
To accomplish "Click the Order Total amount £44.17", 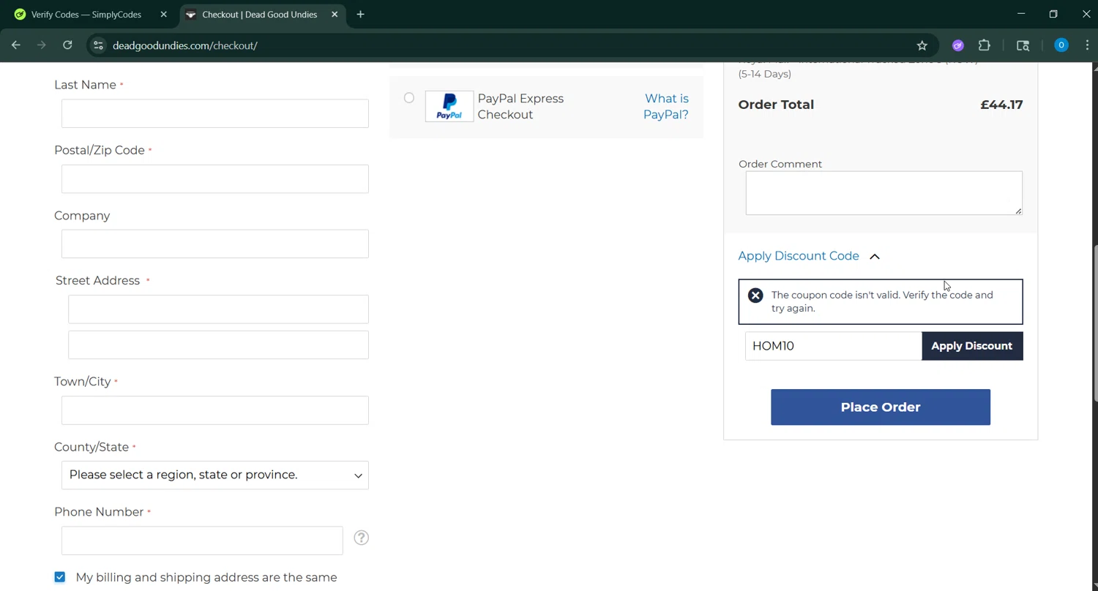I will [x=1001, y=105].
